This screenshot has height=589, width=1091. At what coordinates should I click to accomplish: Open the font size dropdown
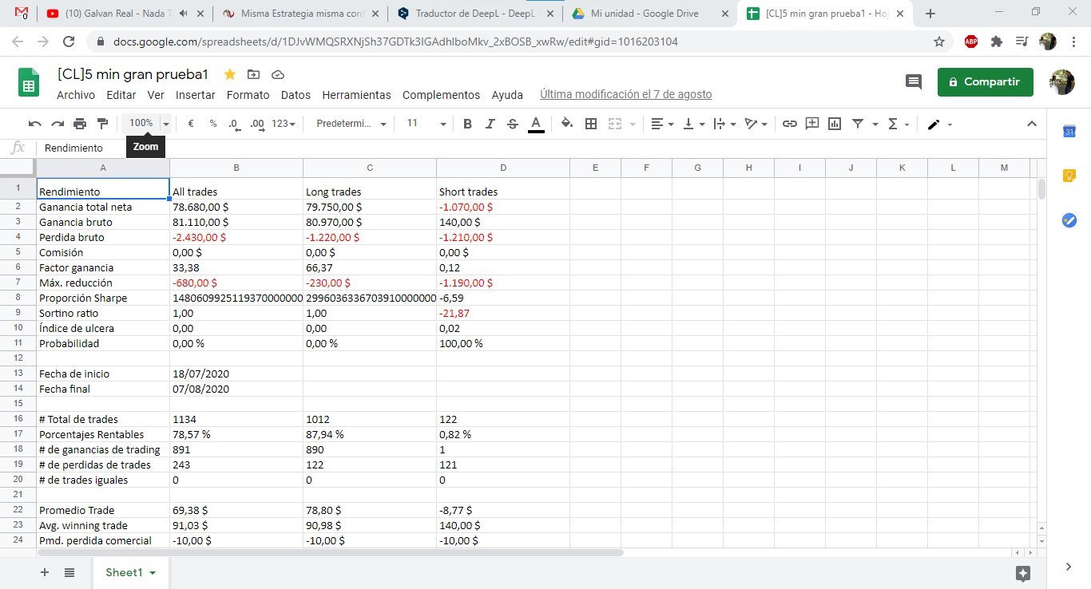(x=426, y=124)
